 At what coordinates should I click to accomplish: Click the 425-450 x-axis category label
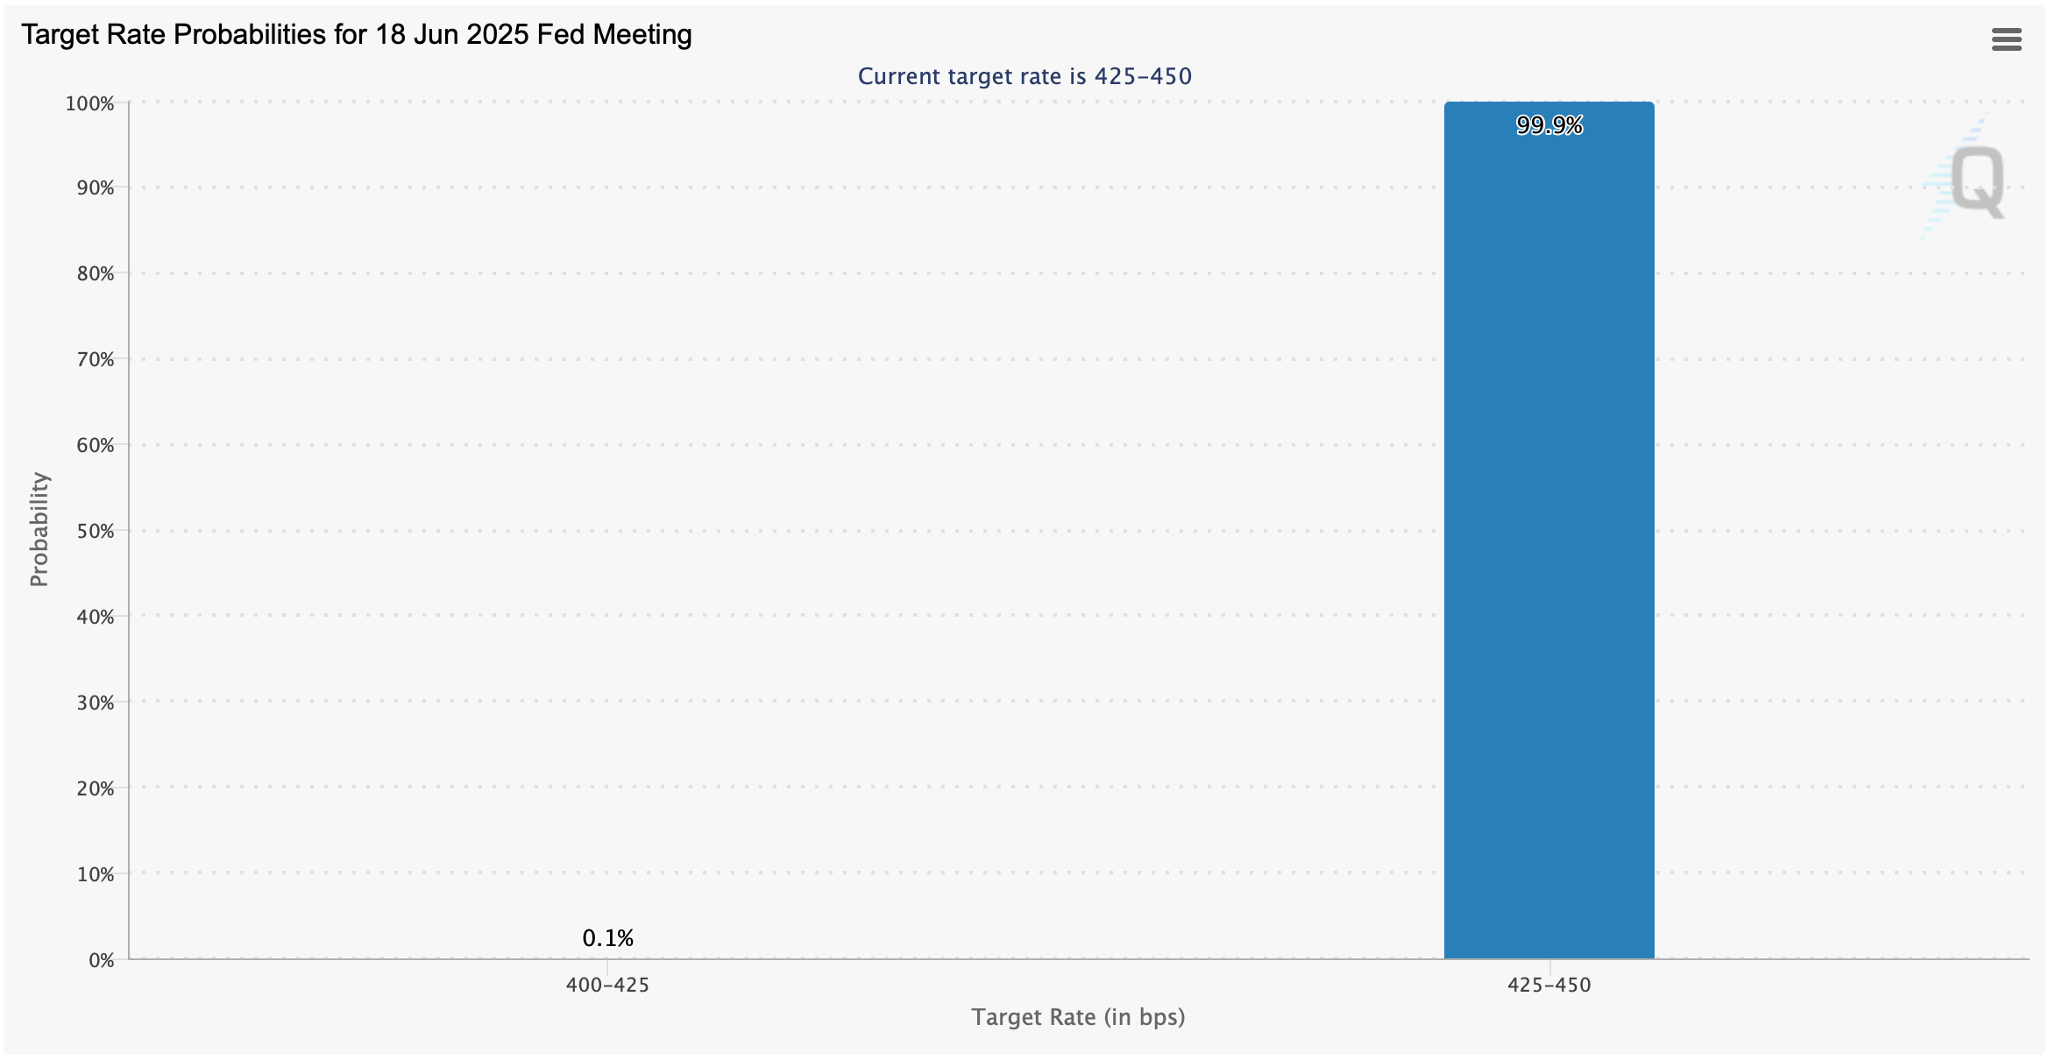tap(1549, 985)
